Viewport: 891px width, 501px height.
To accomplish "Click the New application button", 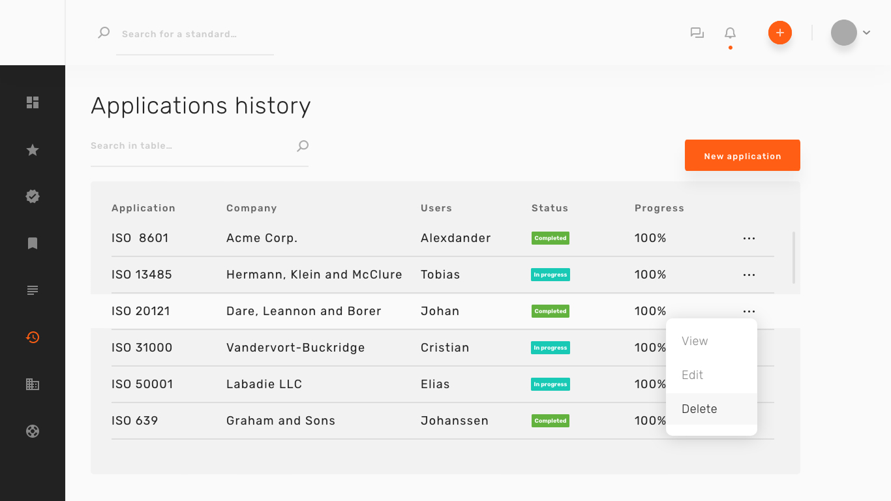I will click(x=742, y=156).
